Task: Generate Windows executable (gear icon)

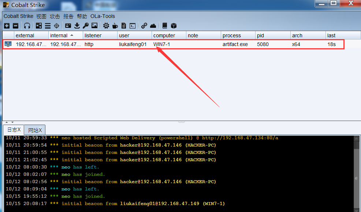Action: (106, 26)
